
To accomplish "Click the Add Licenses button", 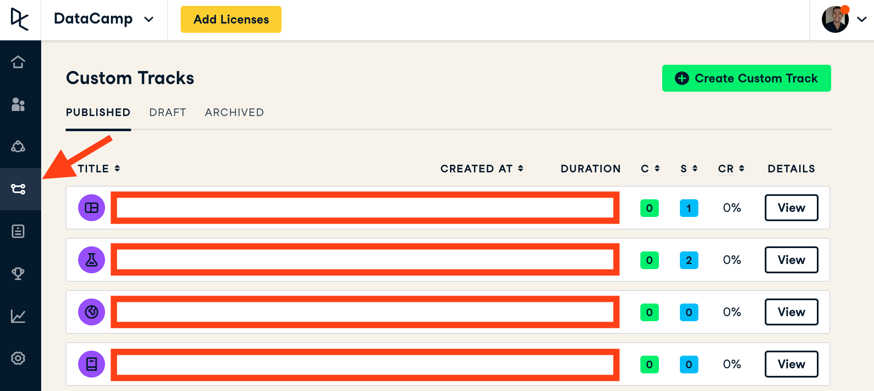I will [231, 19].
